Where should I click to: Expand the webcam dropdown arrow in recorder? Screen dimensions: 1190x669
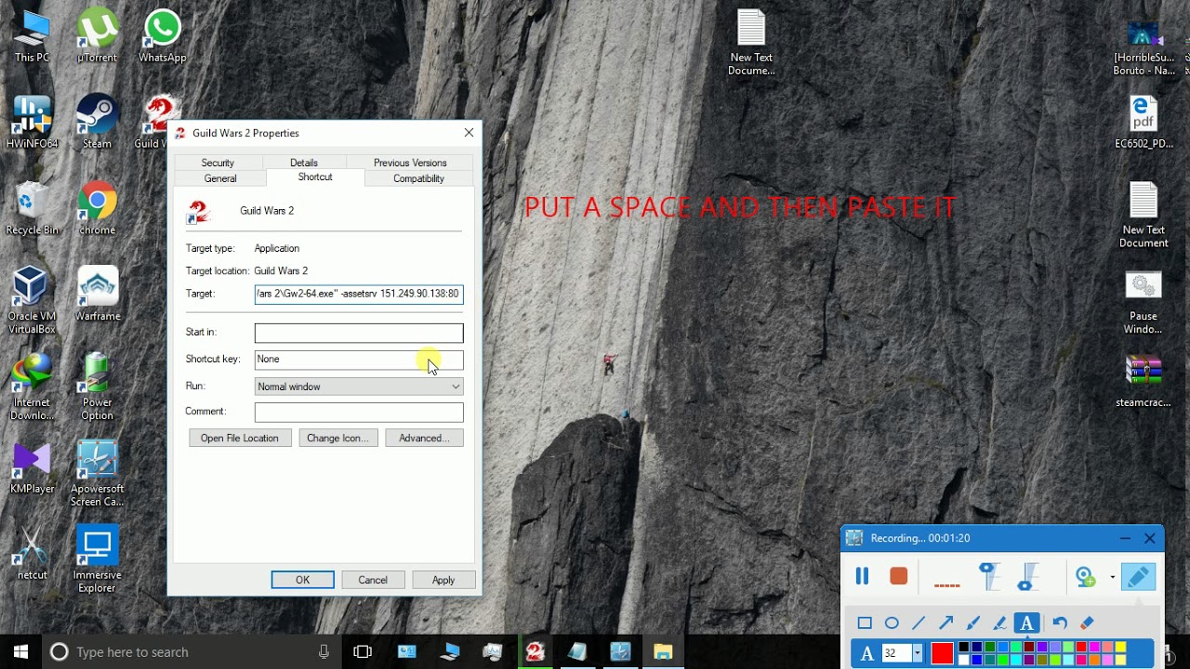[1112, 577]
